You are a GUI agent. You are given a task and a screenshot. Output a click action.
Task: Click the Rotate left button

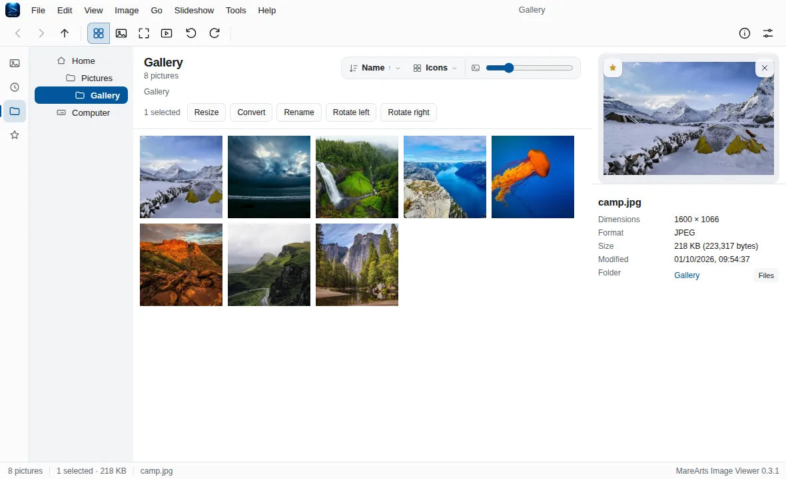(x=351, y=112)
